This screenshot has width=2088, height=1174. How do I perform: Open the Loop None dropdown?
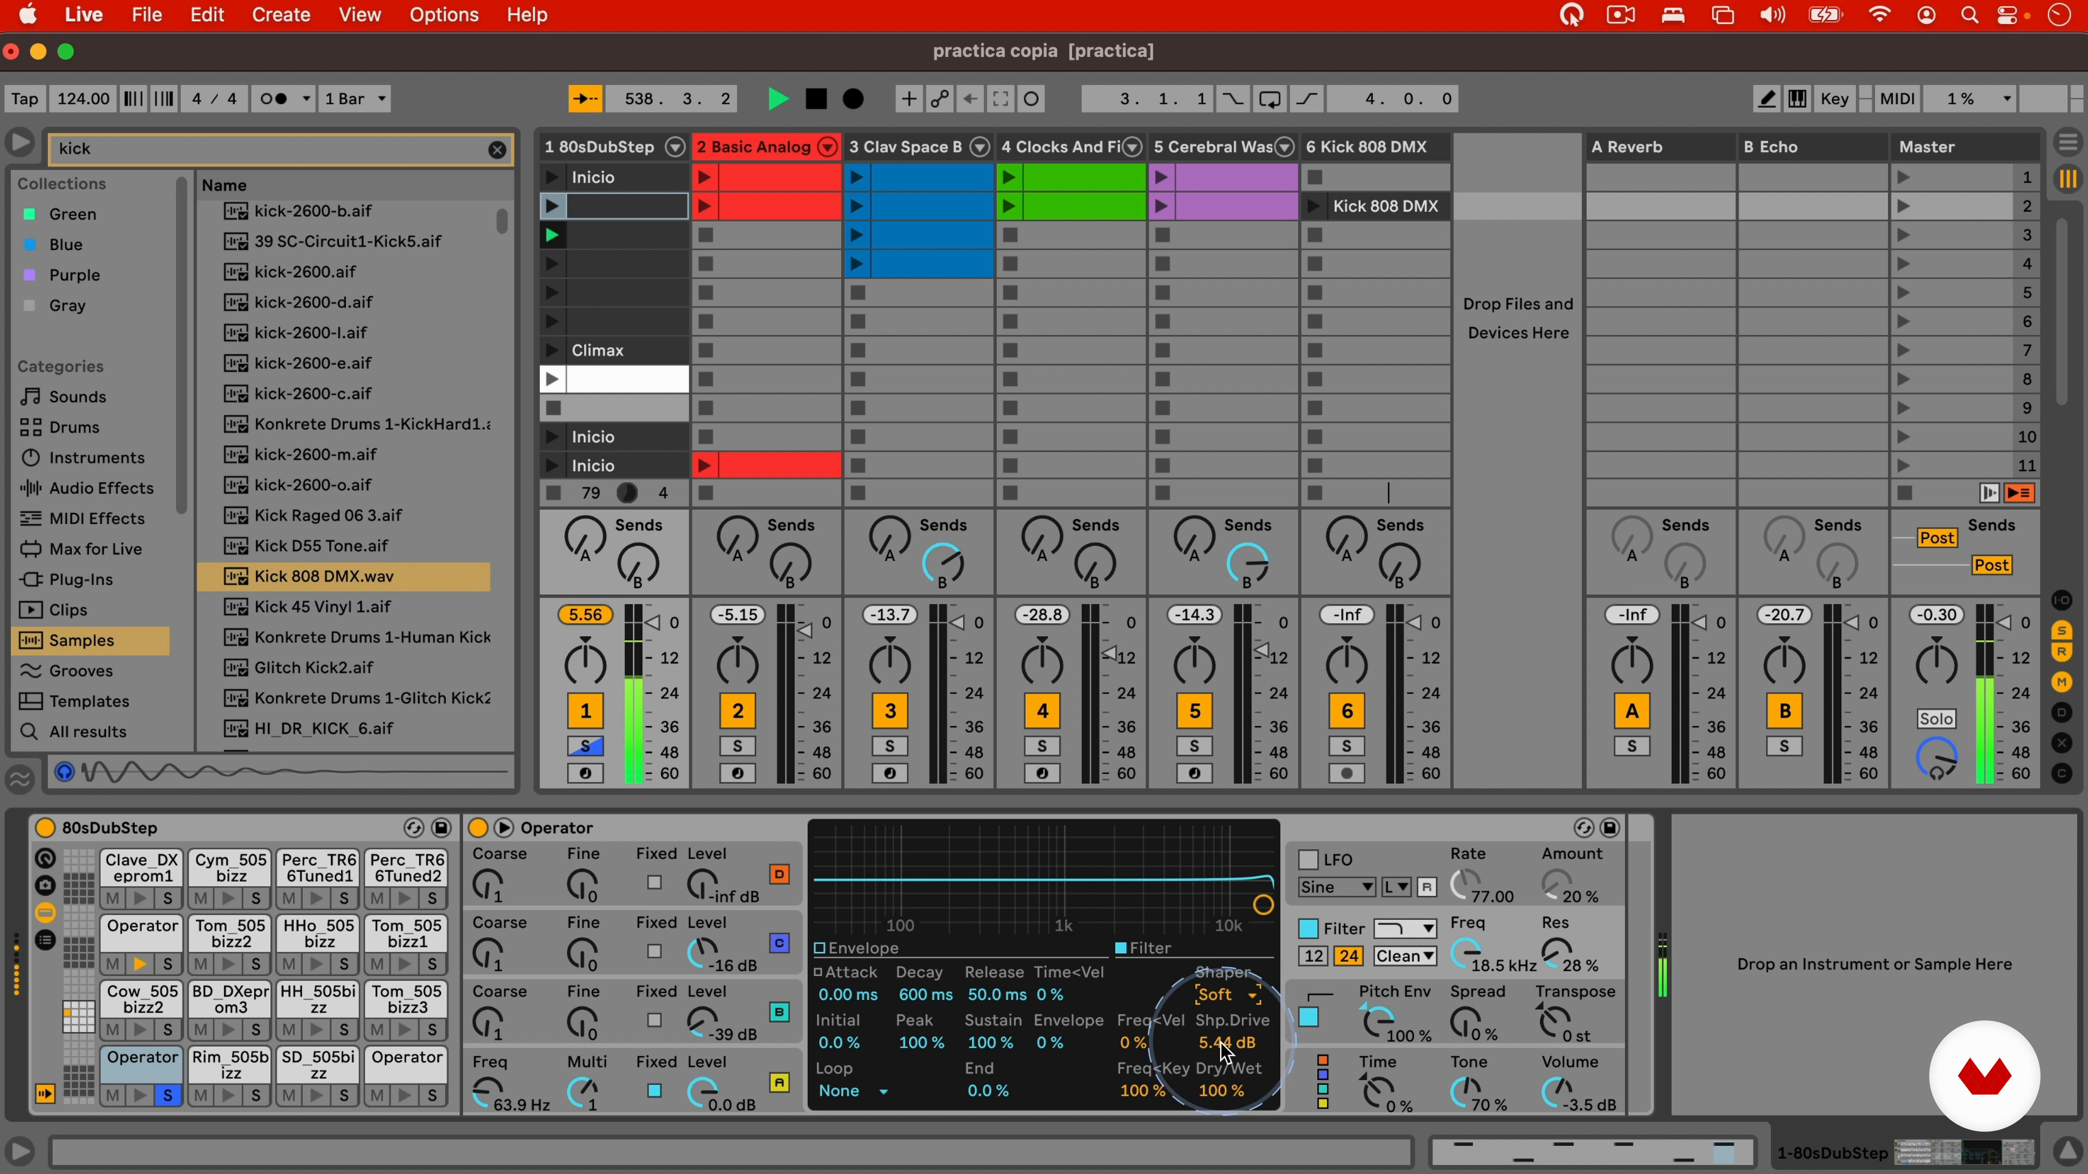853,1091
